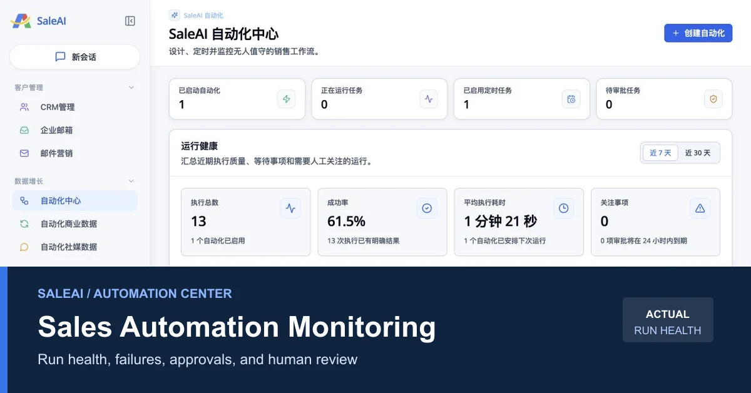Click the clock icon in 平均执行耗时 card
The image size is (751, 393).
563,208
